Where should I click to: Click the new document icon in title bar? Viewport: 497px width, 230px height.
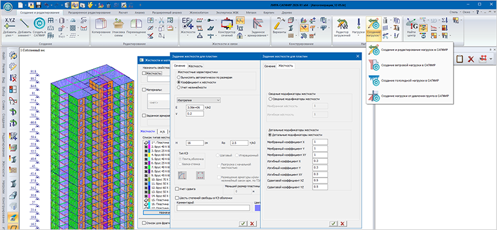point(21,5)
